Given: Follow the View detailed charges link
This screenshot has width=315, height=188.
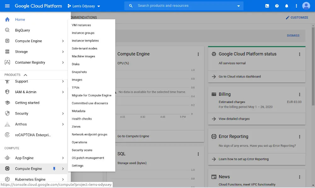Looking at the screenshot, I should click(x=234, y=119).
